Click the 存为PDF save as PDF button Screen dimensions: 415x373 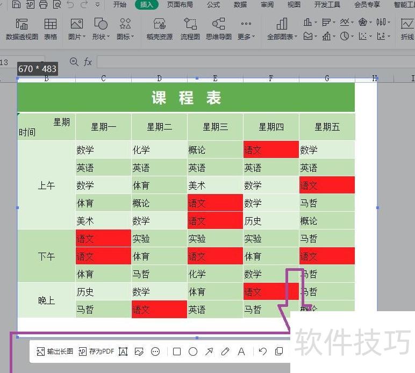pyautogui.click(x=96, y=352)
